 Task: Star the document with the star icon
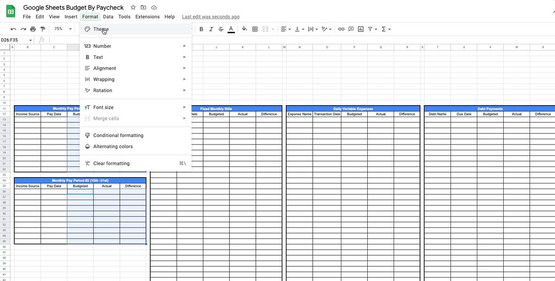tap(133, 7)
